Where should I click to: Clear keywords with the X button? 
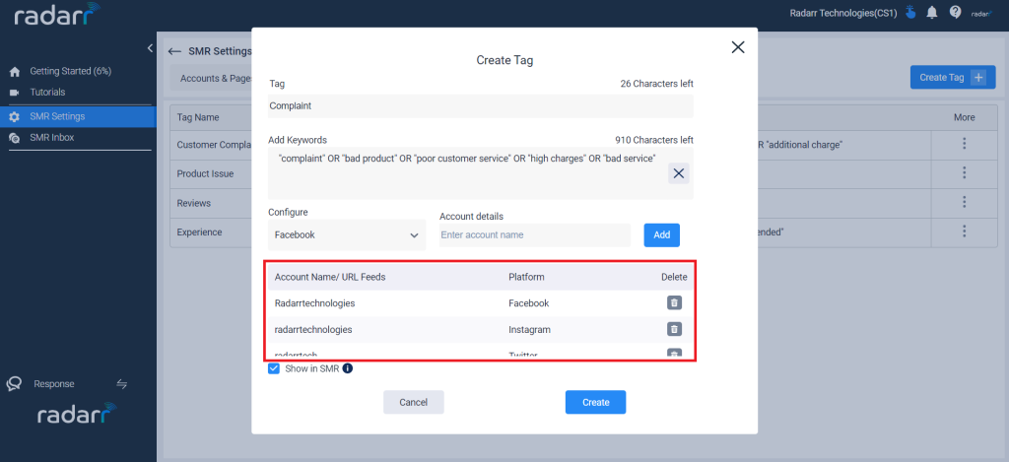(678, 173)
